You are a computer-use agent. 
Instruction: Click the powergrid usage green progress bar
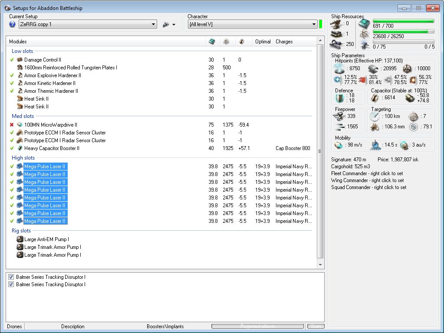click(404, 32)
